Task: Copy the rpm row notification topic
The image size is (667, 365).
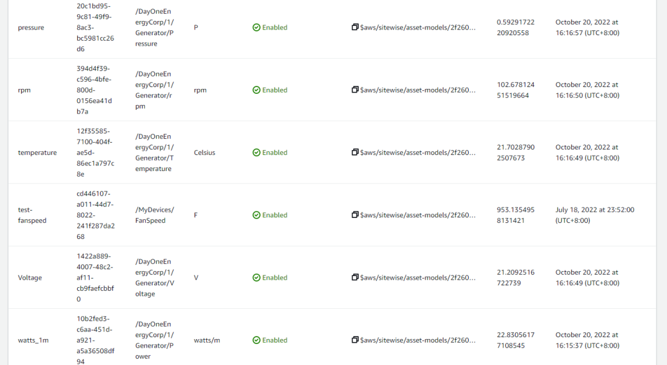Action: tap(355, 90)
